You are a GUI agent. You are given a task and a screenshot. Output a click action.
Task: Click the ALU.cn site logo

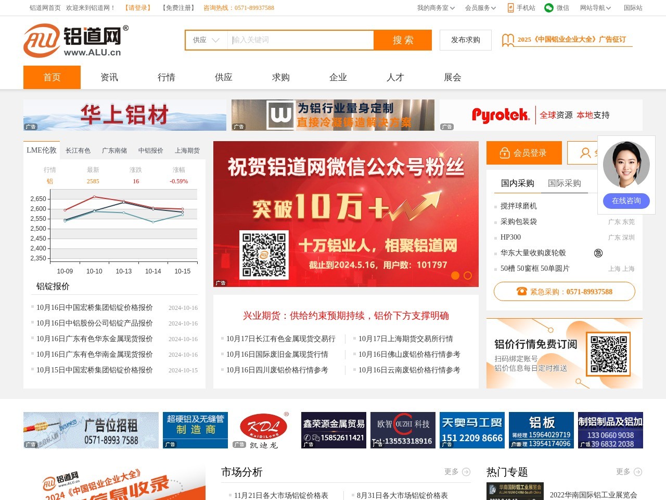point(75,40)
